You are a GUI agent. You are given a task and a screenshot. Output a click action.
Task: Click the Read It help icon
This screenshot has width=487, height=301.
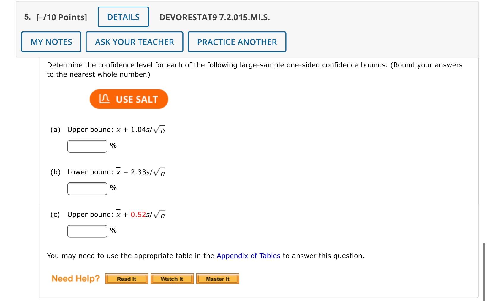click(126, 279)
